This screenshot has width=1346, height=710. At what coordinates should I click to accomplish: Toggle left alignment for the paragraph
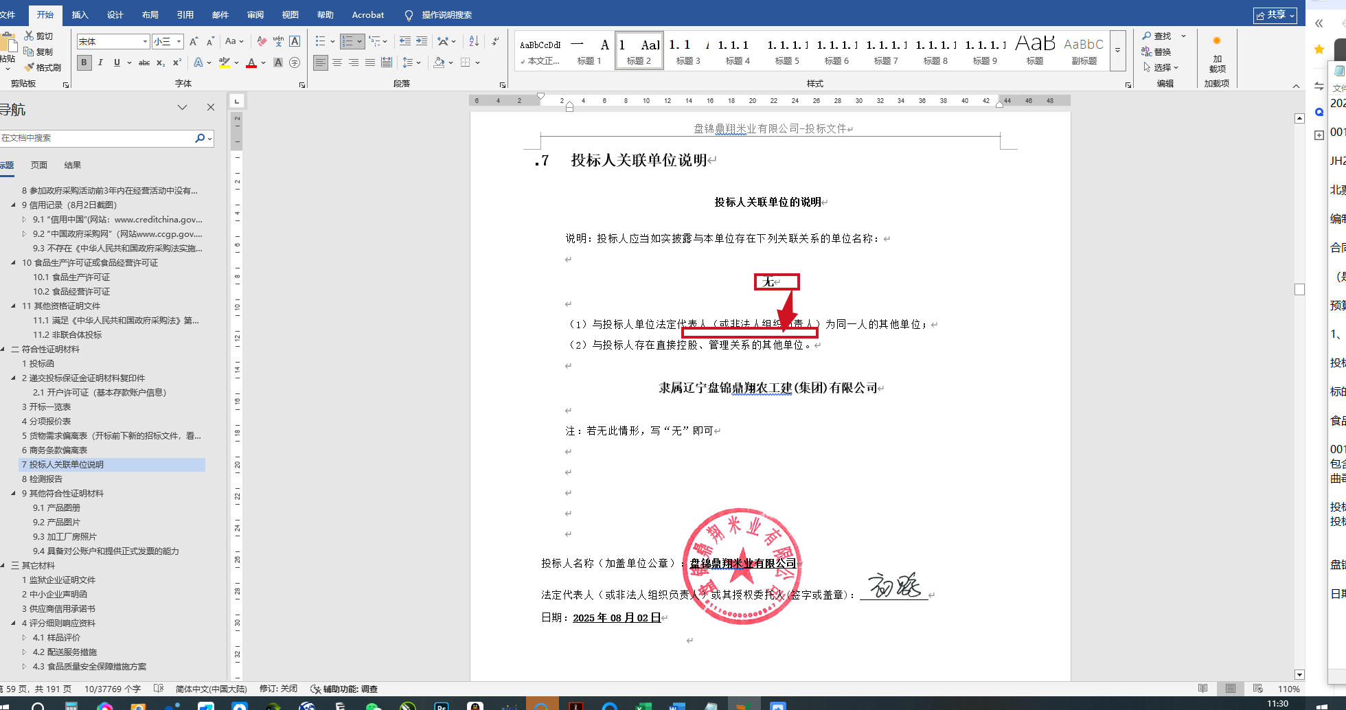click(x=321, y=62)
